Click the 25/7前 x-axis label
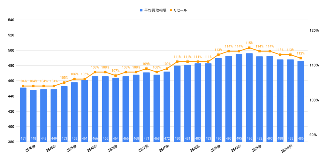 (x=143, y=149)
